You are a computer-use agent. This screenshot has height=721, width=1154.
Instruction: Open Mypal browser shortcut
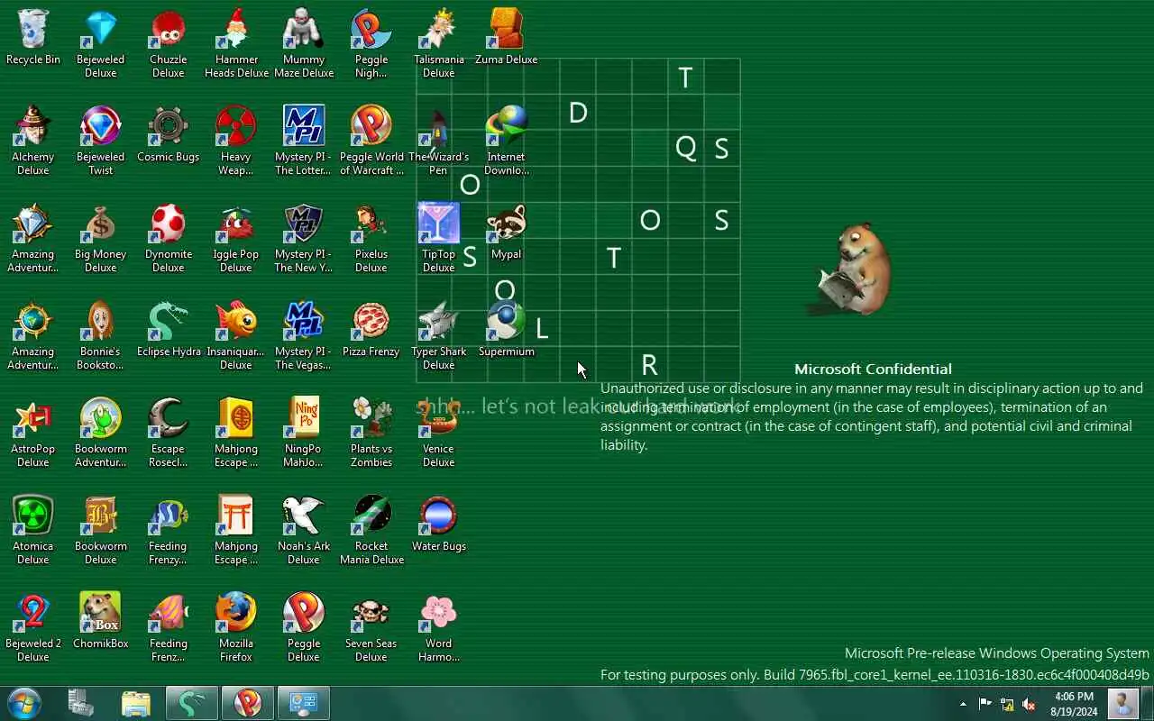click(x=507, y=232)
